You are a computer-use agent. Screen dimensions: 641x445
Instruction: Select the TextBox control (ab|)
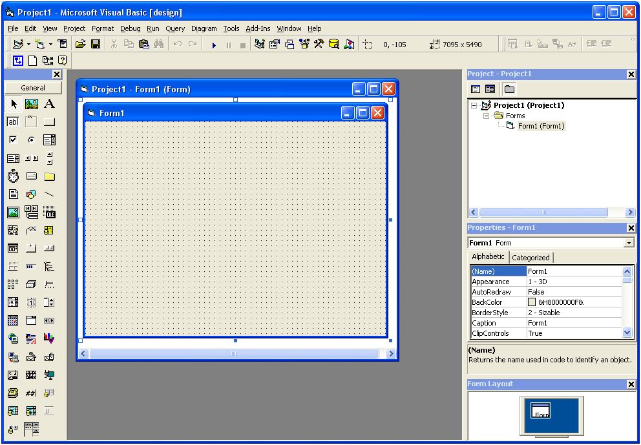click(x=14, y=122)
